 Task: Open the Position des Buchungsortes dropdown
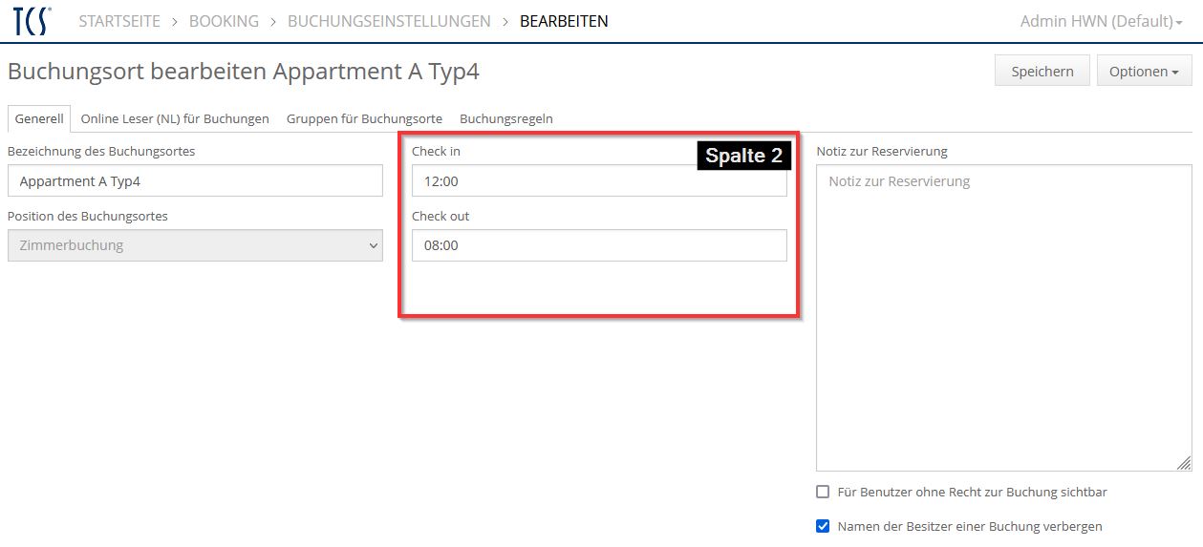click(x=195, y=245)
